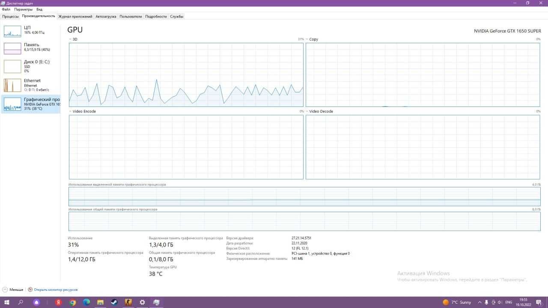Click the driver date 22.11.2020

click(x=299, y=243)
